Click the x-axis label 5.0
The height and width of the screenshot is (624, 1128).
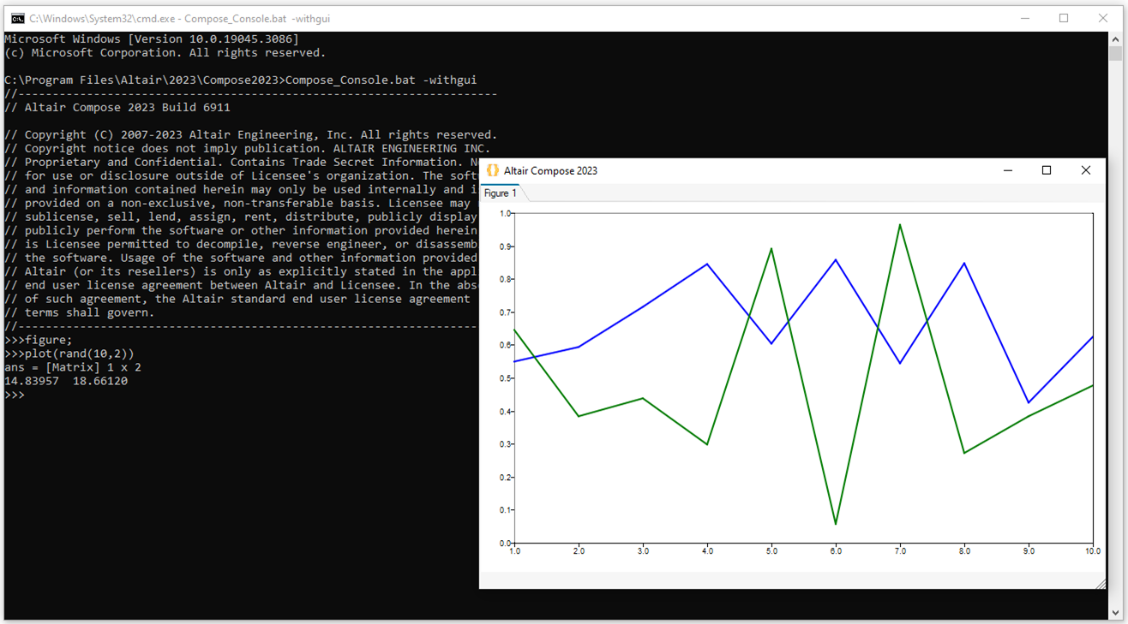[x=771, y=551]
